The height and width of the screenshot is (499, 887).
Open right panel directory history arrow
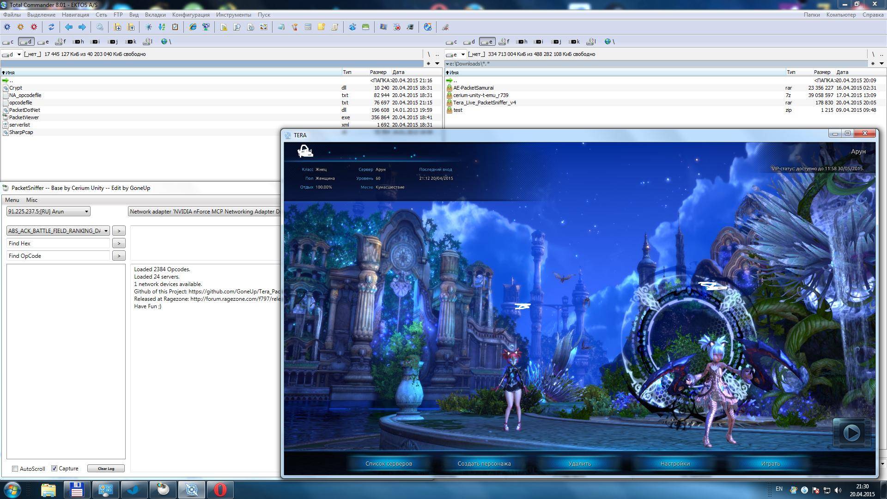(x=881, y=63)
